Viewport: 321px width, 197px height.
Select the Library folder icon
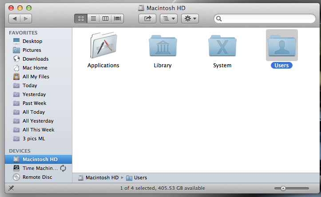(163, 46)
